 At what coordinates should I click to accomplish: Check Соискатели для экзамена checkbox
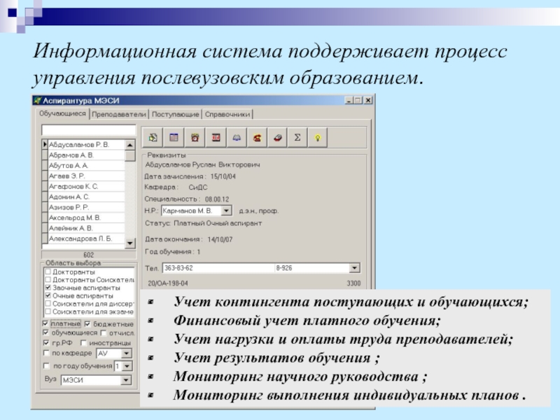point(48,311)
